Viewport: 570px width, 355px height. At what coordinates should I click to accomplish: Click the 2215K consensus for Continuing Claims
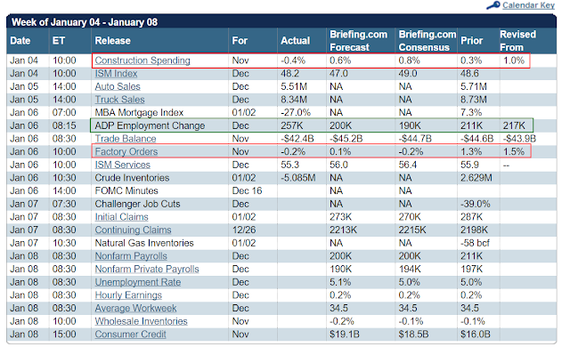[x=411, y=230]
